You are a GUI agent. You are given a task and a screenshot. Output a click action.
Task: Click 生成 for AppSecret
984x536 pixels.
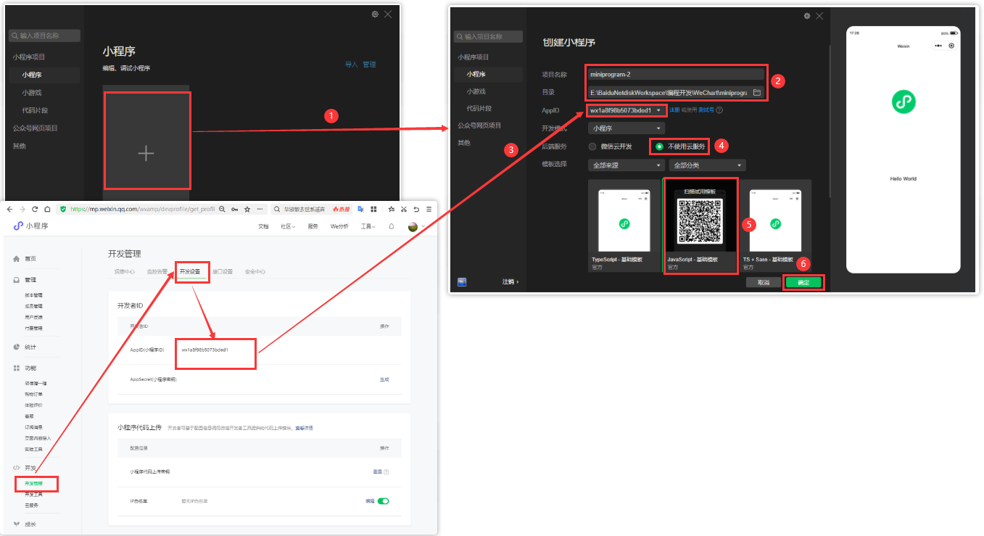(384, 379)
